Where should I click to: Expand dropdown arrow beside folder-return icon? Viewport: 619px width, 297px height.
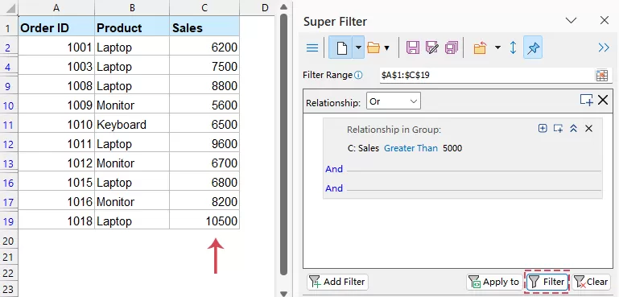point(497,48)
